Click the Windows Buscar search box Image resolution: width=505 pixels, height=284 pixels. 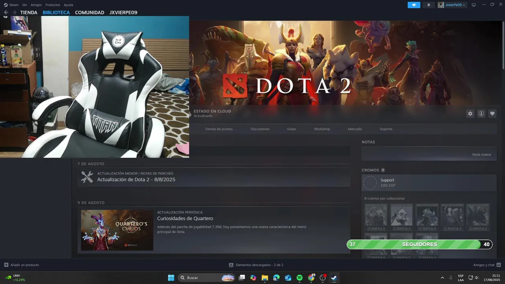point(206,278)
